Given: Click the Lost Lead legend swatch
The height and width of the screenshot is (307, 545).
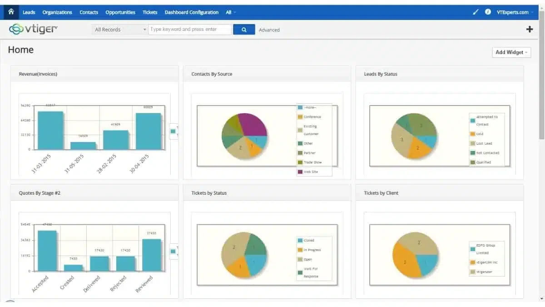Looking at the screenshot, I should 473,143.
